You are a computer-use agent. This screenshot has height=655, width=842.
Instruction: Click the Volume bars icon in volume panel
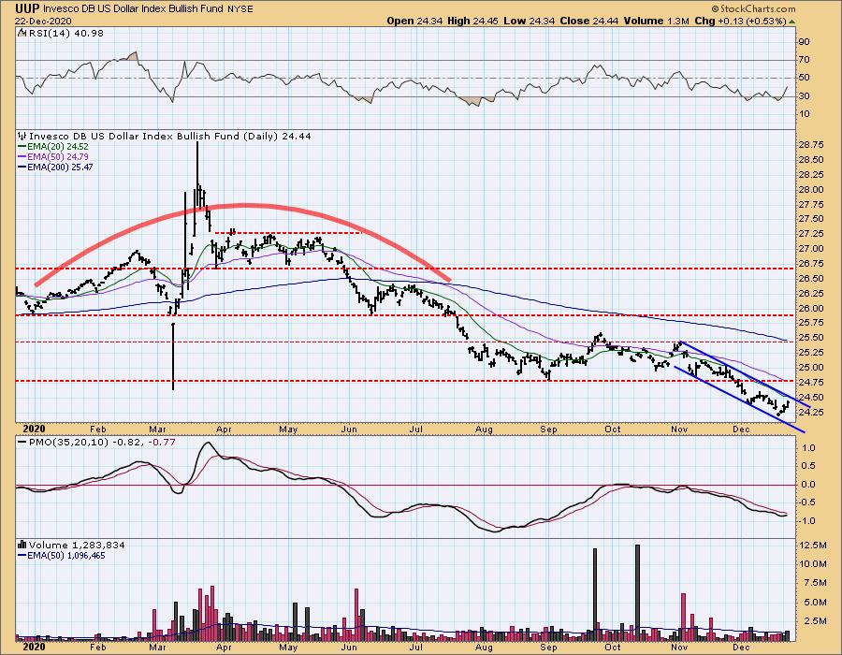tap(21, 544)
